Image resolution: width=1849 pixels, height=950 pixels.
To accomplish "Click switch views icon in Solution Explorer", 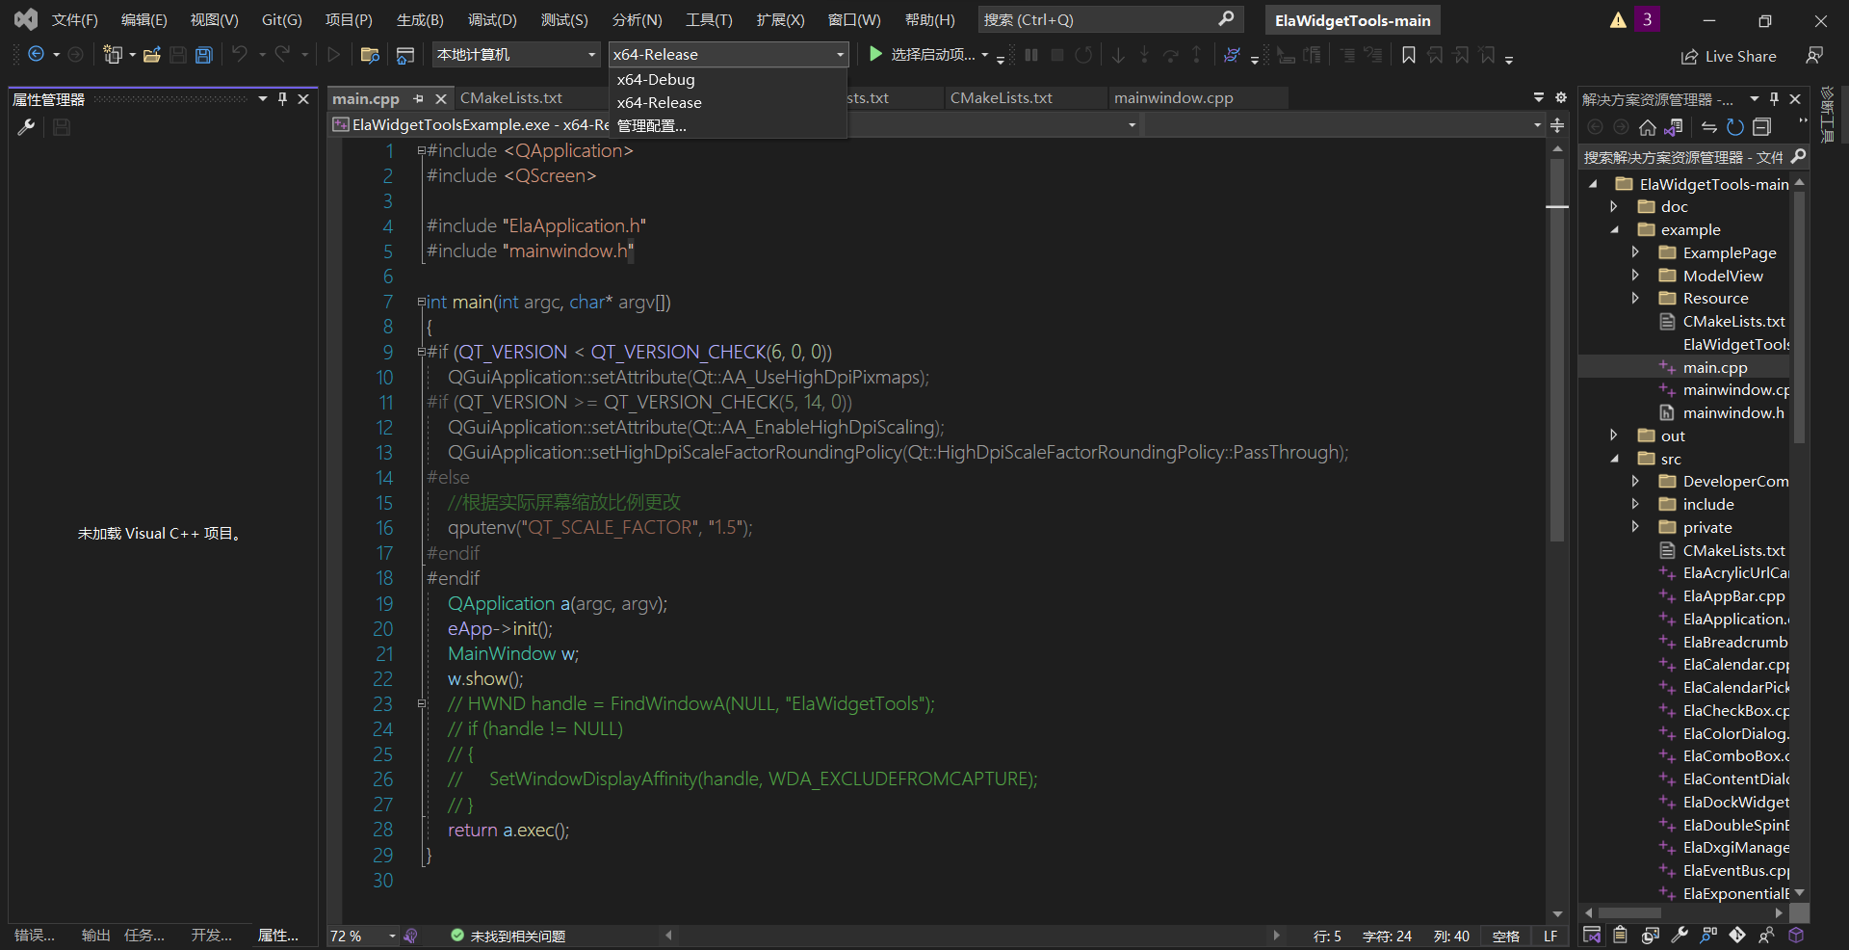I will tap(1674, 127).
